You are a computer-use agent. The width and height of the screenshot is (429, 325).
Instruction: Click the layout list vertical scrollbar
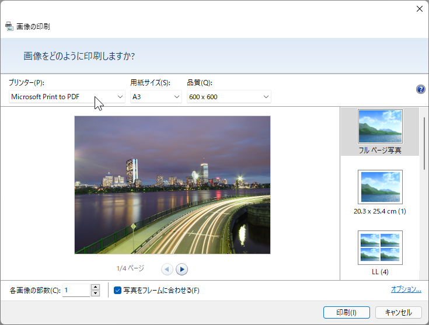[424, 144]
